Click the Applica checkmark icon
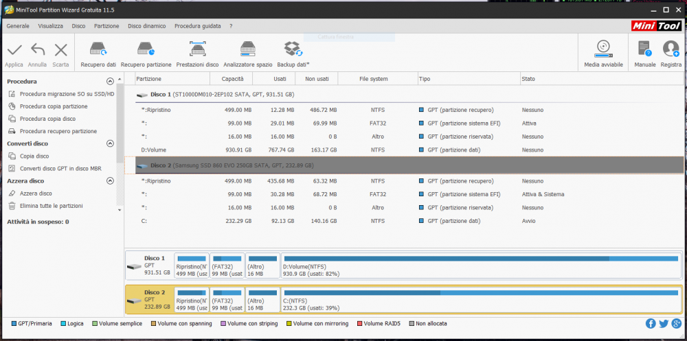 [x=14, y=49]
